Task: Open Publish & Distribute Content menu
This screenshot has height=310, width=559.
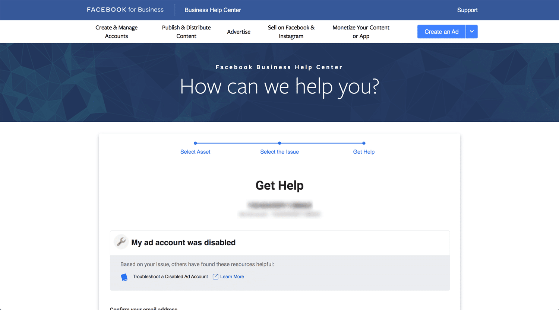Action: (x=186, y=32)
